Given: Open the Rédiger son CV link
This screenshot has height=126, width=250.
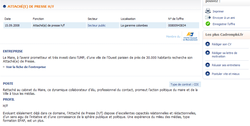Looking at the screenshot, I should [221, 44].
